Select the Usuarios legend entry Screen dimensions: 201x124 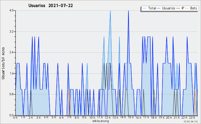coord(166,8)
